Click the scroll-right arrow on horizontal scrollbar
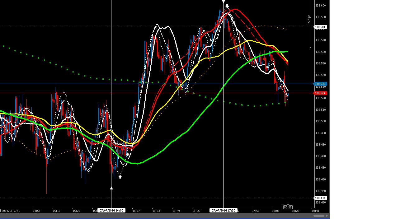This screenshot has width=419, height=219. [x=327, y=215]
